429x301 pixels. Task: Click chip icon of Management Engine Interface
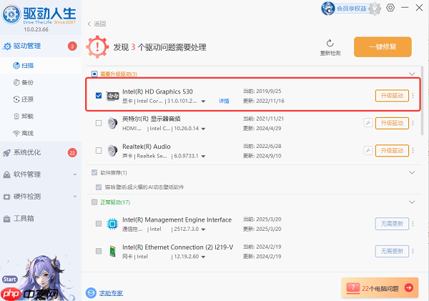coord(112,224)
